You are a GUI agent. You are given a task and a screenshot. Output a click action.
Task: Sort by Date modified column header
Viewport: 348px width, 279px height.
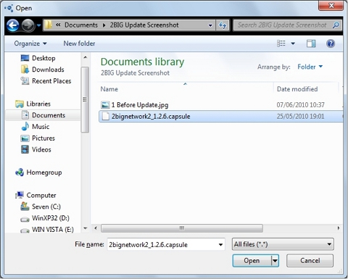tap(297, 89)
